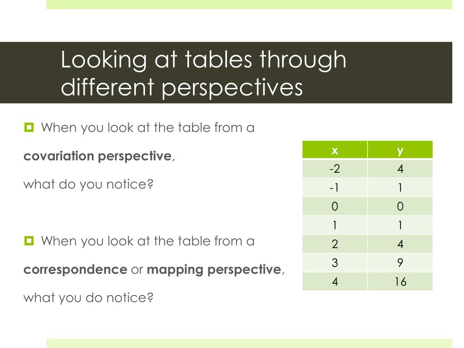
Task: Select the cell containing -2
Action: (335, 169)
